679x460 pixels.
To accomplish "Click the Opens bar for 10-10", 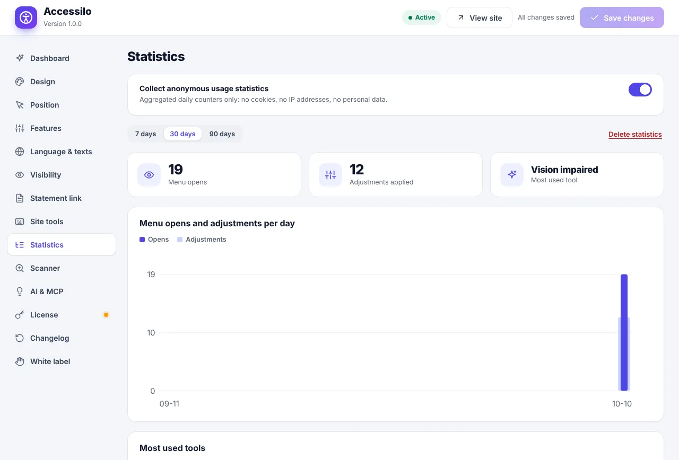I will tap(624, 332).
